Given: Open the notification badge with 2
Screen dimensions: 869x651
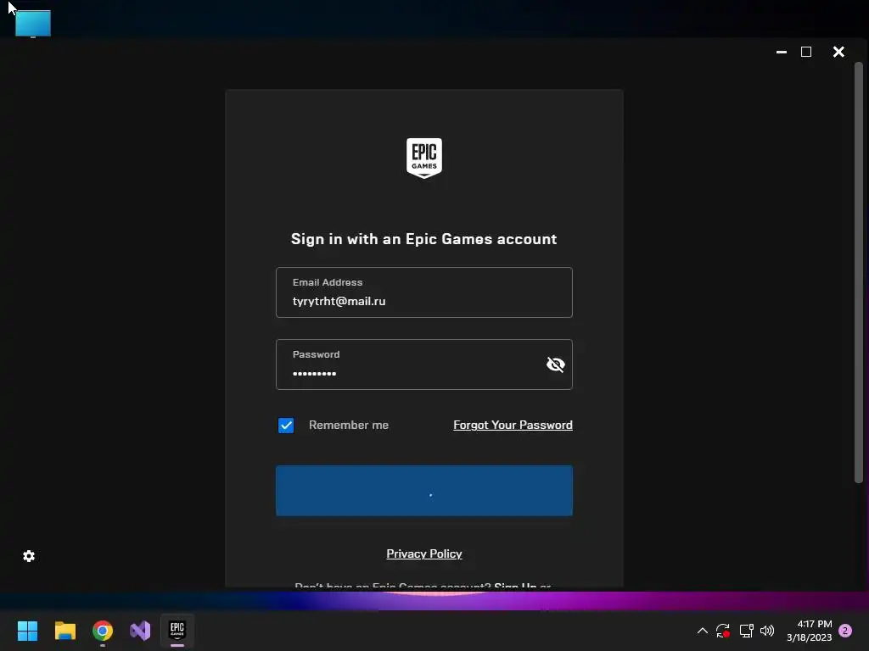Looking at the screenshot, I should [845, 631].
